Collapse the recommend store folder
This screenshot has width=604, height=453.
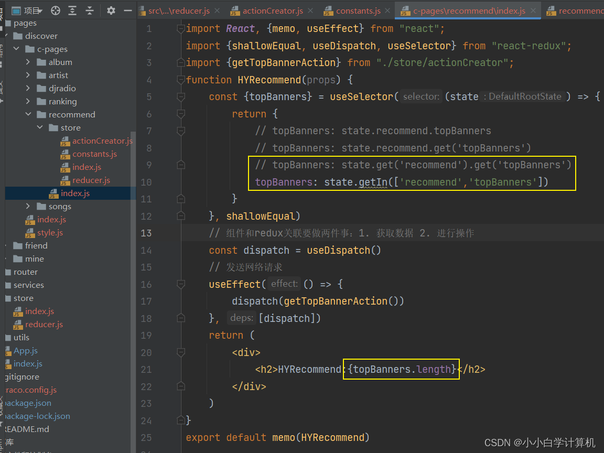[40, 127]
